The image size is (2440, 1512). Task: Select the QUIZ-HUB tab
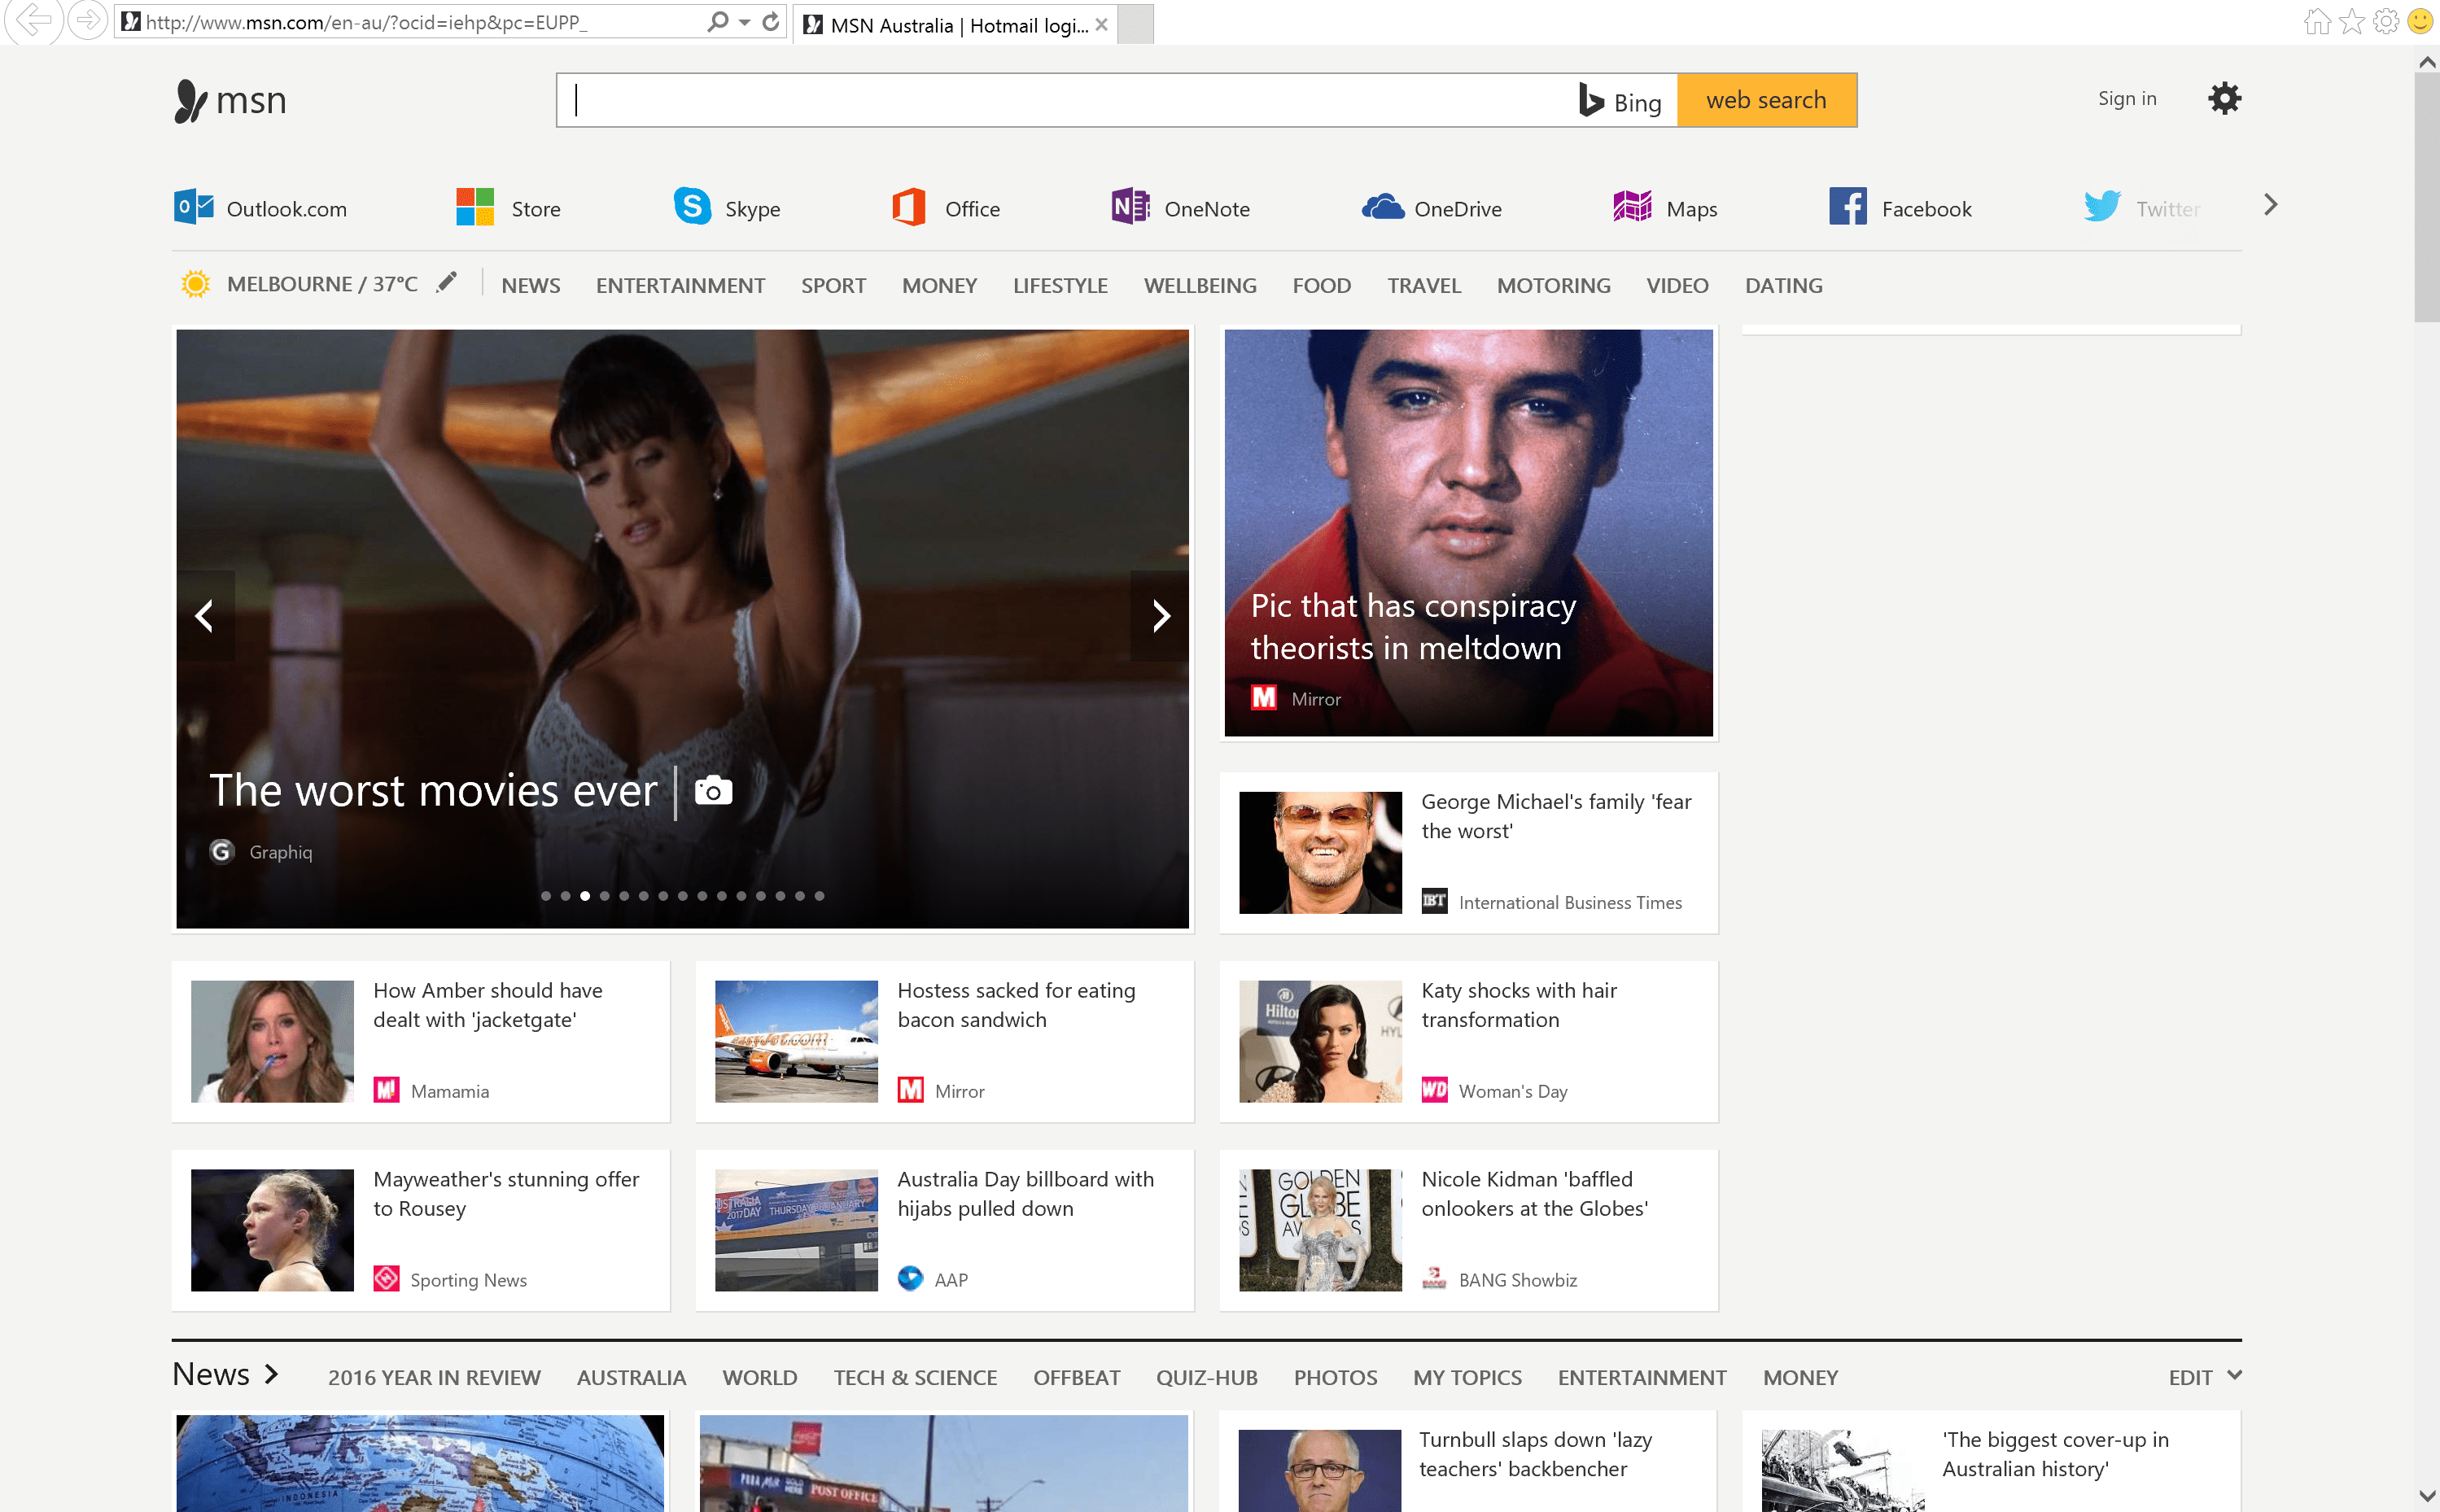pyautogui.click(x=1206, y=1378)
